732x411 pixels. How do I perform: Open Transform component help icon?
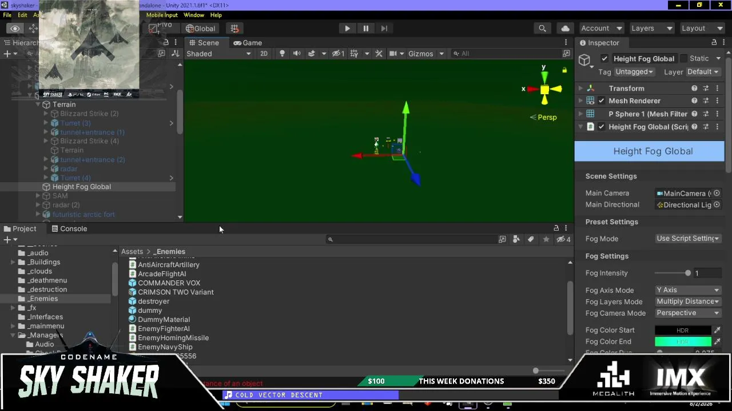coord(694,88)
